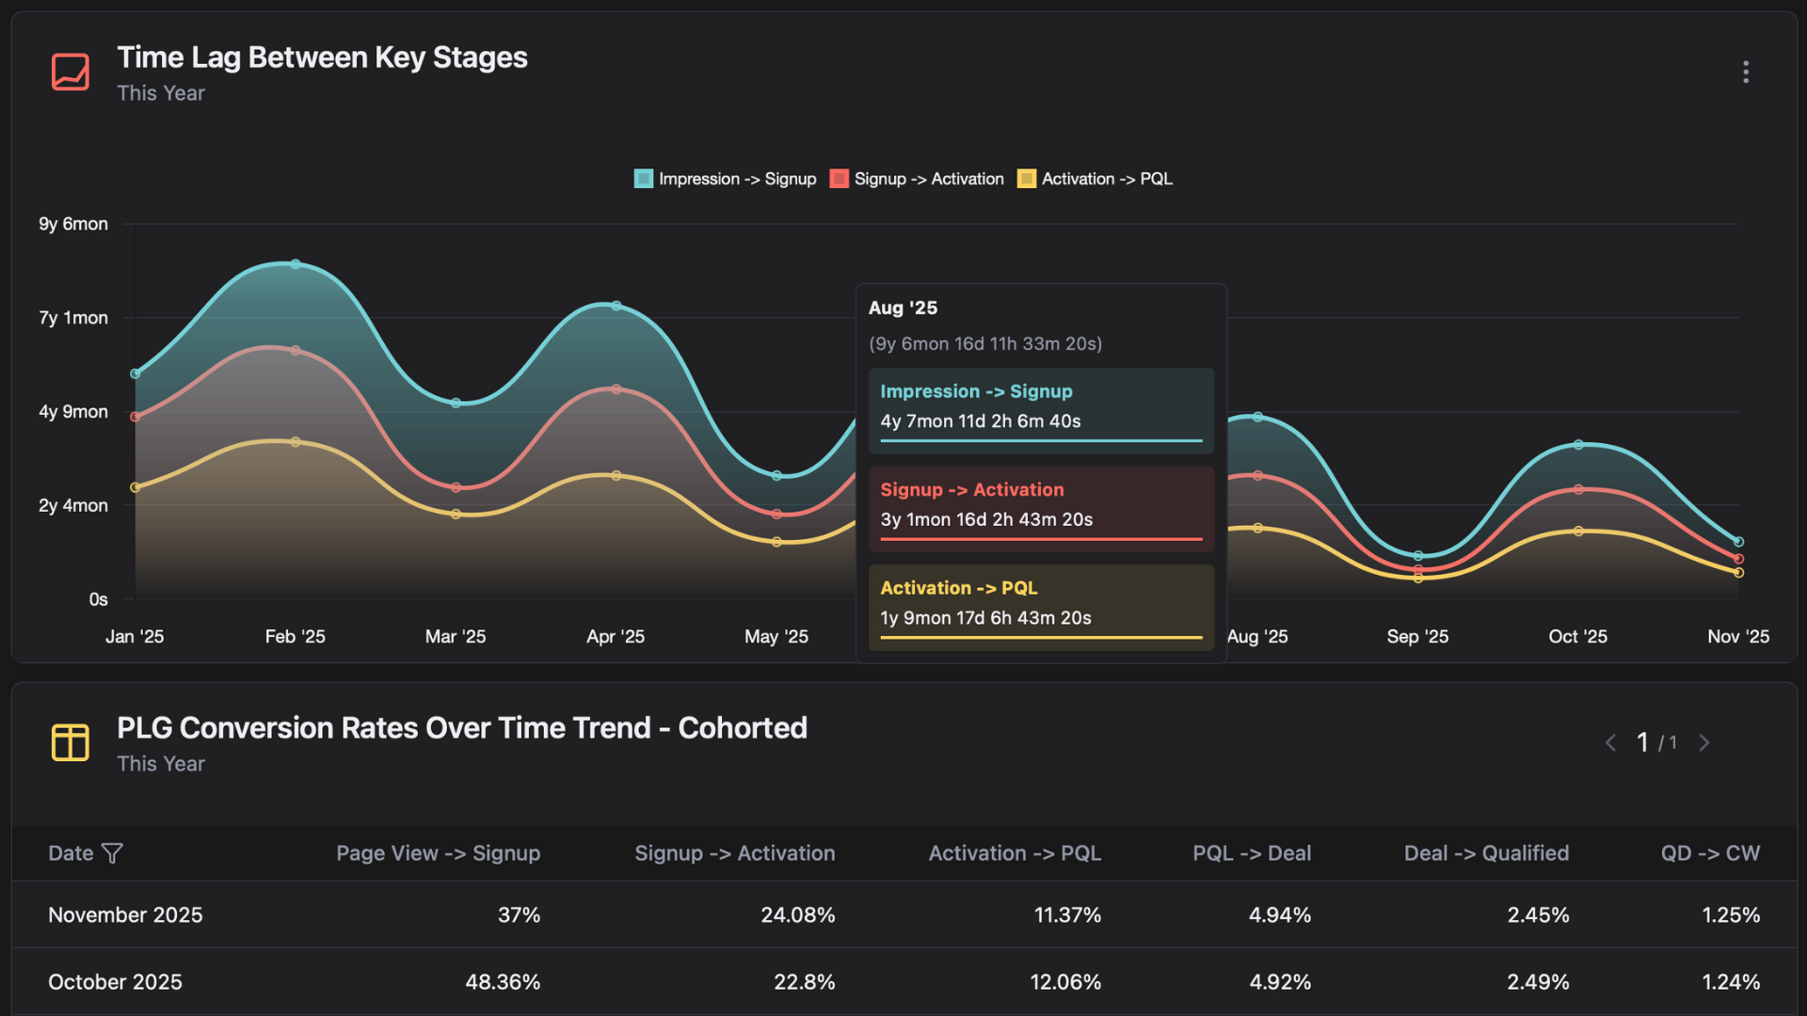
Task: Click the Deal -> Qualified column header
Action: point(1485,853)
